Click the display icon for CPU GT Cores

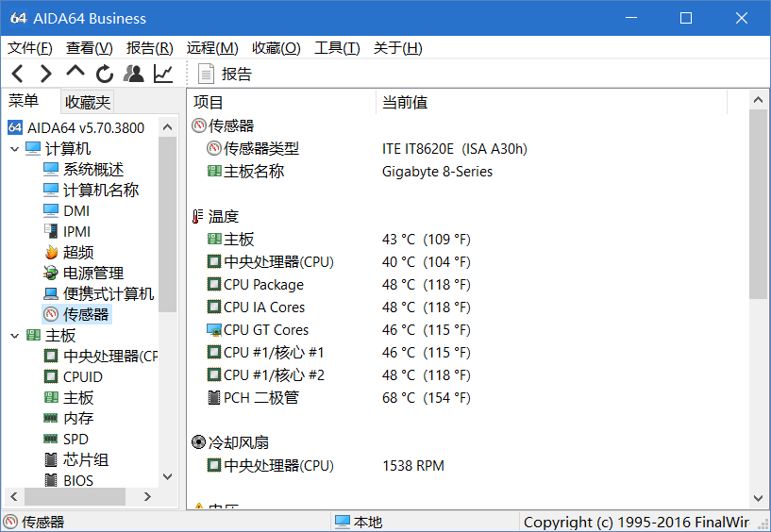[214, 330]
